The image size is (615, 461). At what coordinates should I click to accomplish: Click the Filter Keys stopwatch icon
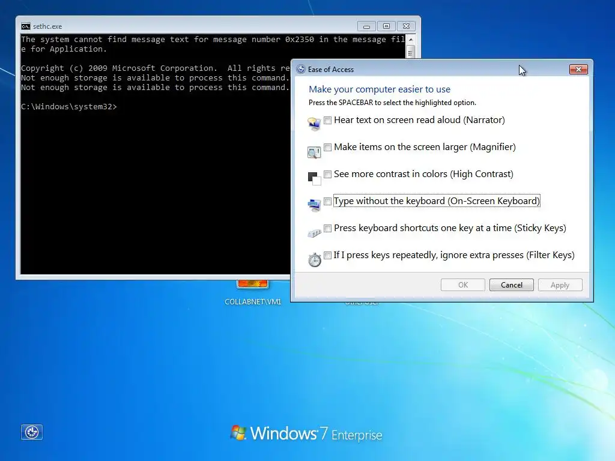click(x=314, y=259)
